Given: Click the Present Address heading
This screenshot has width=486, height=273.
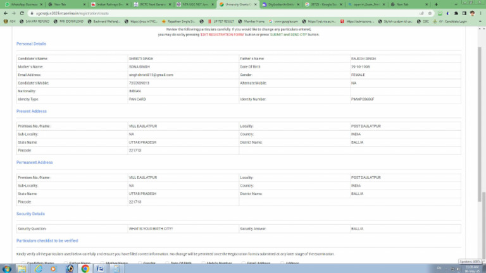Looking at the screenshot, I should pos(31,111).
